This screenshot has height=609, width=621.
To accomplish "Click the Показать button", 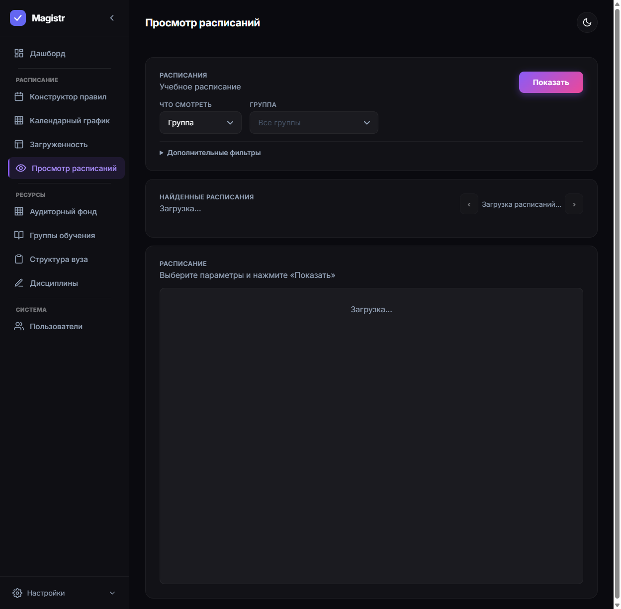I will tap(551, 83).
